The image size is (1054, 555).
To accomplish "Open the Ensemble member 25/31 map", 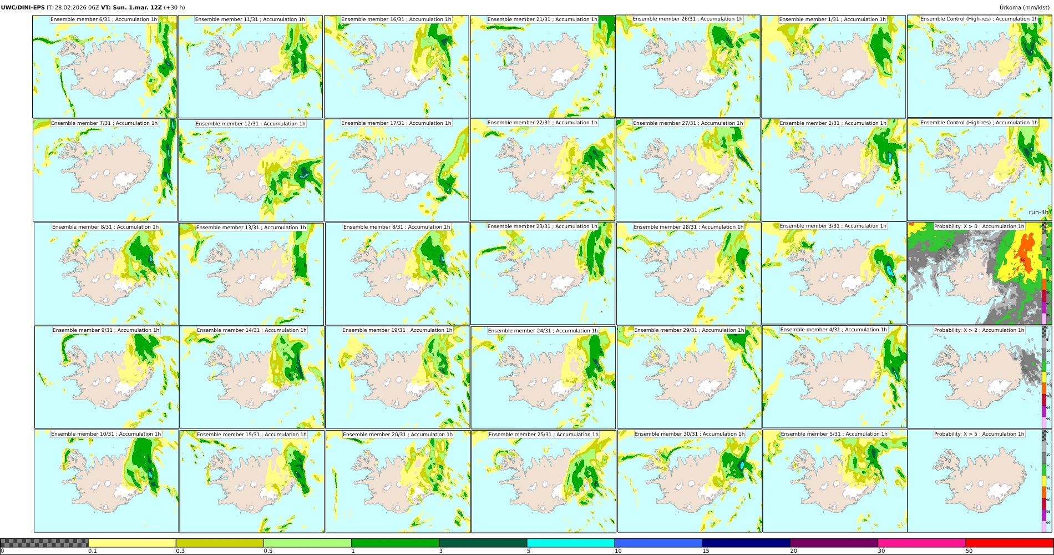I will [x=544, y=482].
